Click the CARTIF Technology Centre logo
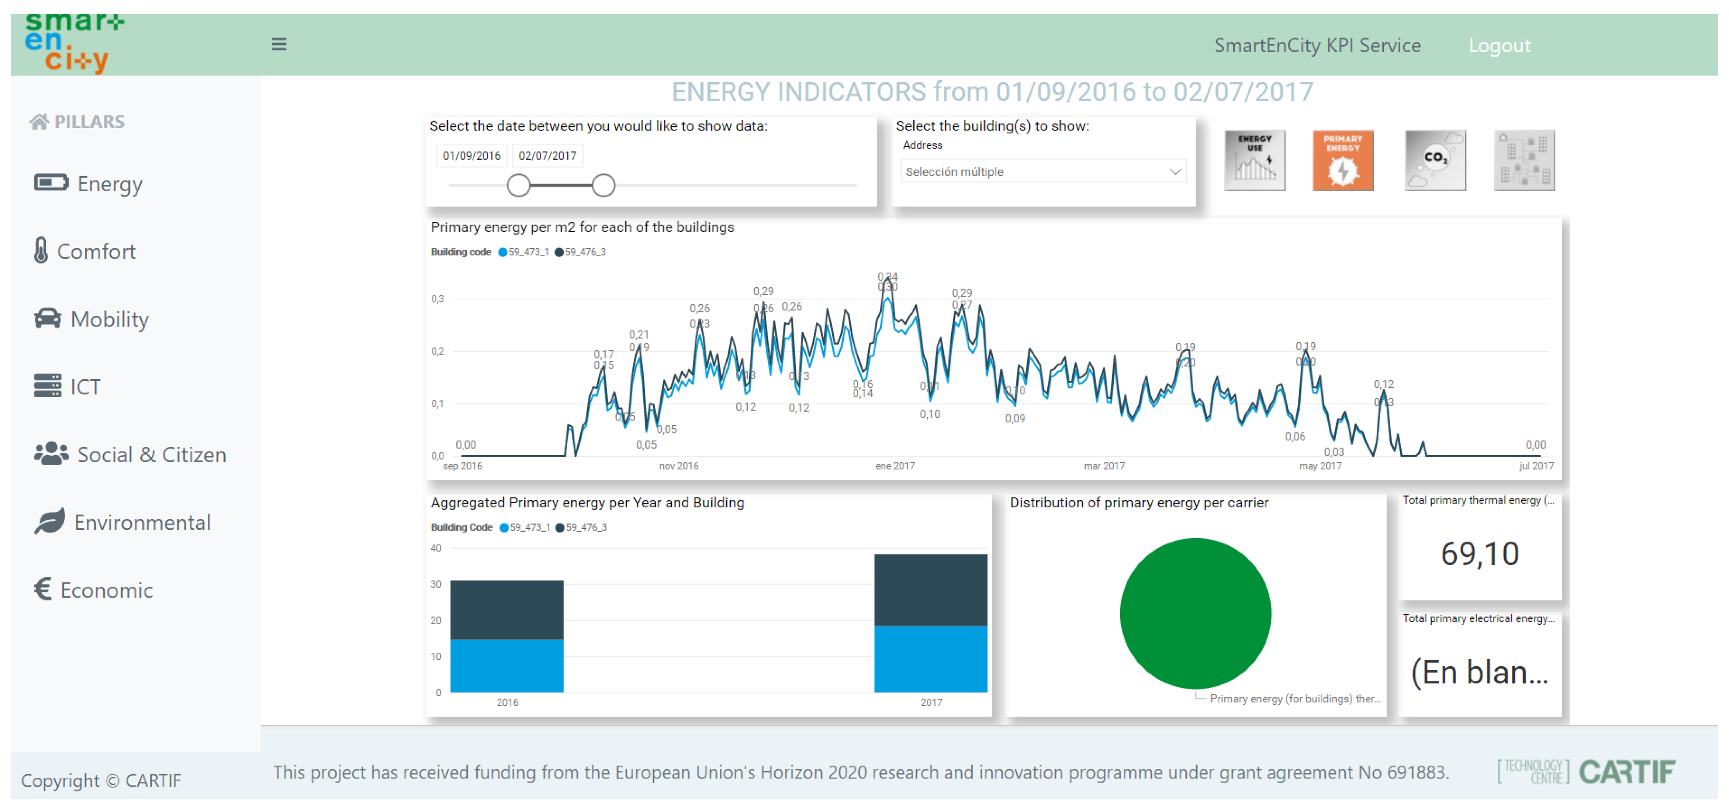This screenshot has width=1729, height=812. tap(1587, 771)
